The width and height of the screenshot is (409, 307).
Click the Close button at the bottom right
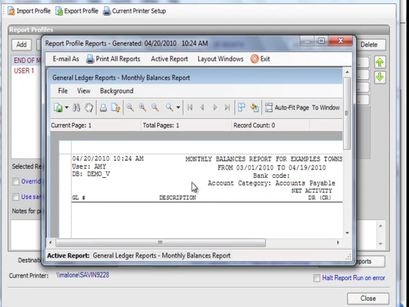pos(368,298)
